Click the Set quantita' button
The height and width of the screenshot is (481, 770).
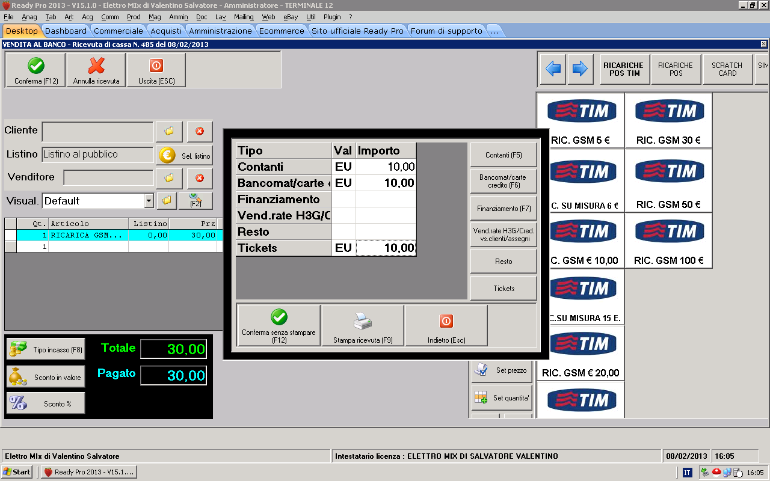502,398
